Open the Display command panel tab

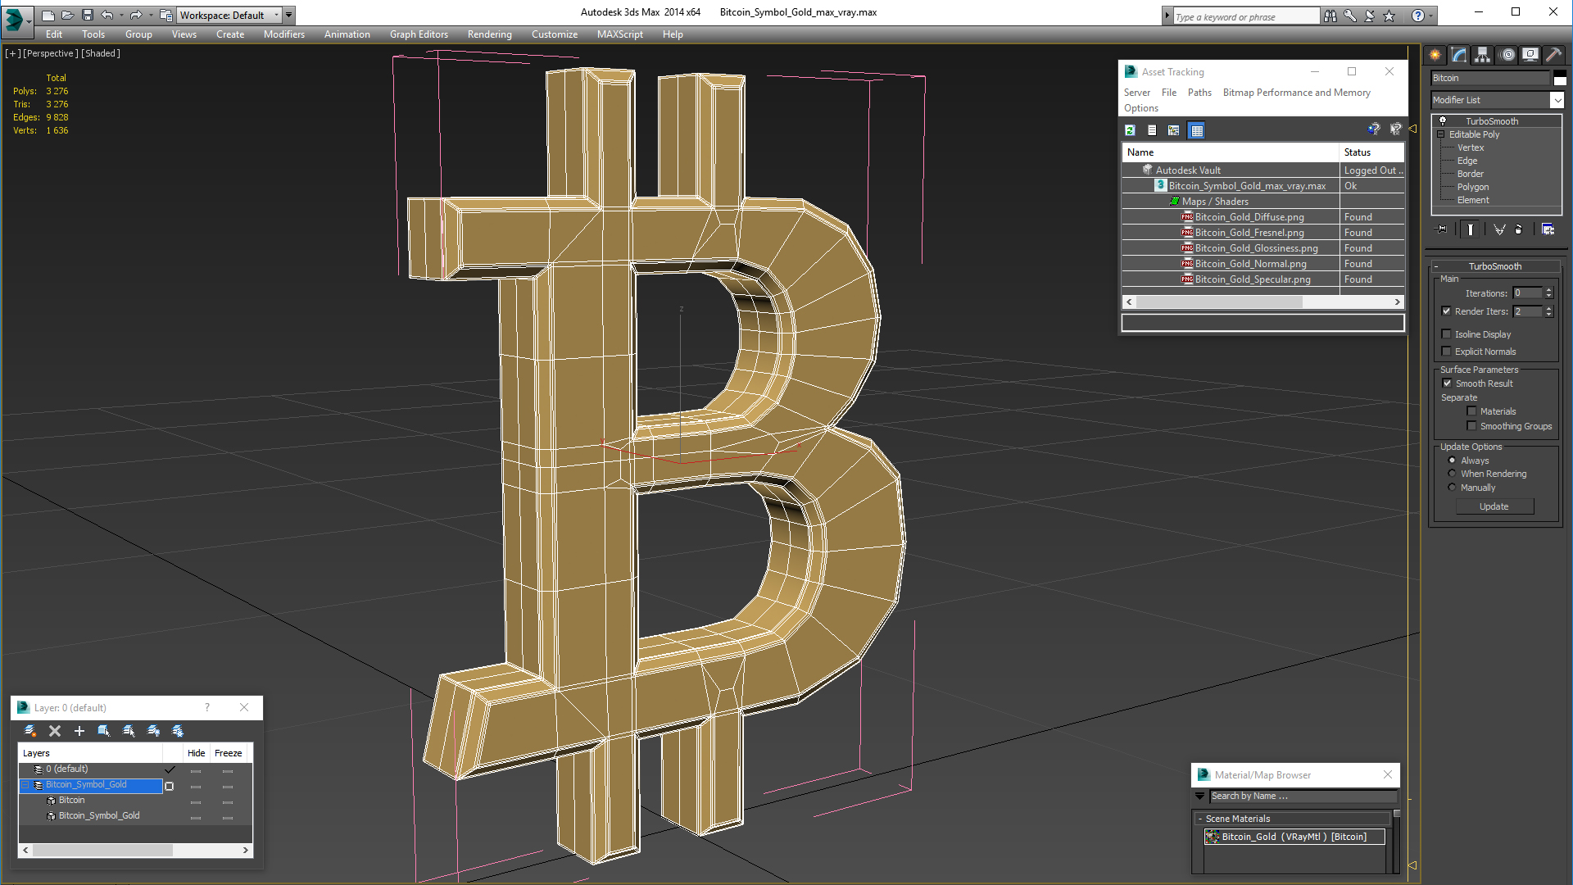pyautogui.click(x=1530, y=55)
